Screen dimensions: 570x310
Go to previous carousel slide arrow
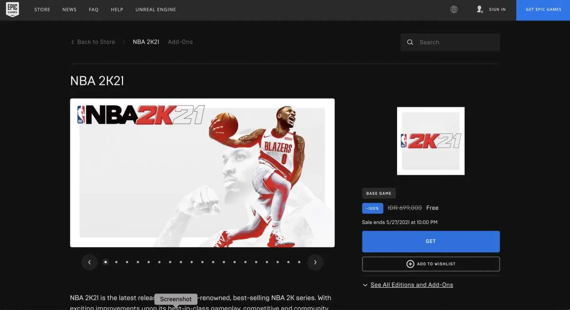click(x=89, y=262)
